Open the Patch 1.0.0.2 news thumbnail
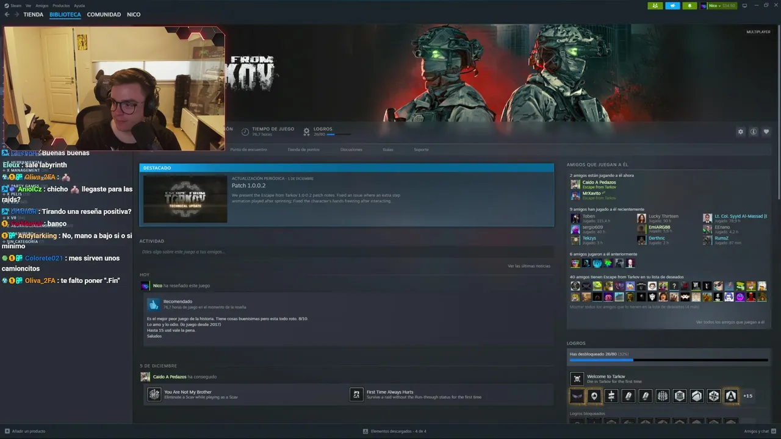 click(x=185, y=199)
